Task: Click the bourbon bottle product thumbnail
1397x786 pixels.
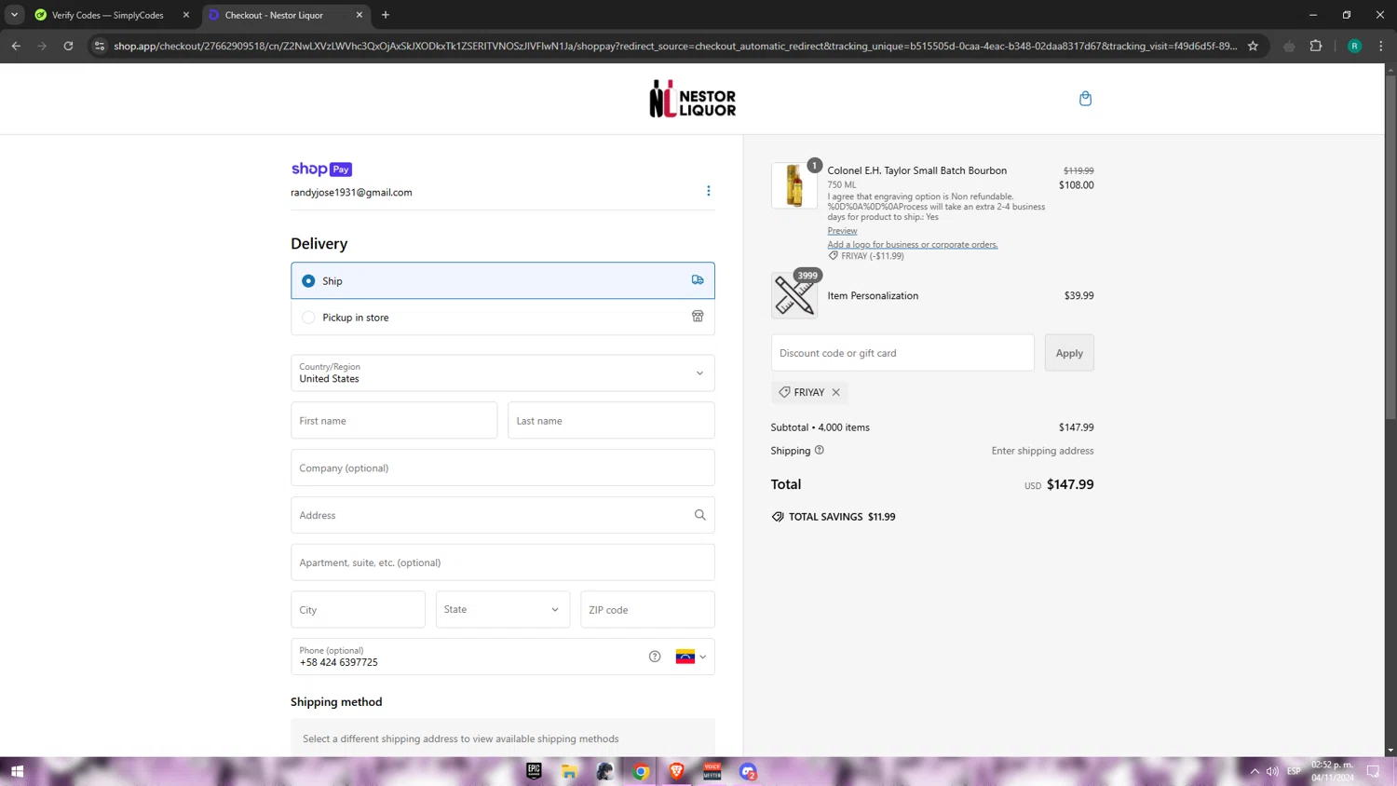Action: [794, 185]
